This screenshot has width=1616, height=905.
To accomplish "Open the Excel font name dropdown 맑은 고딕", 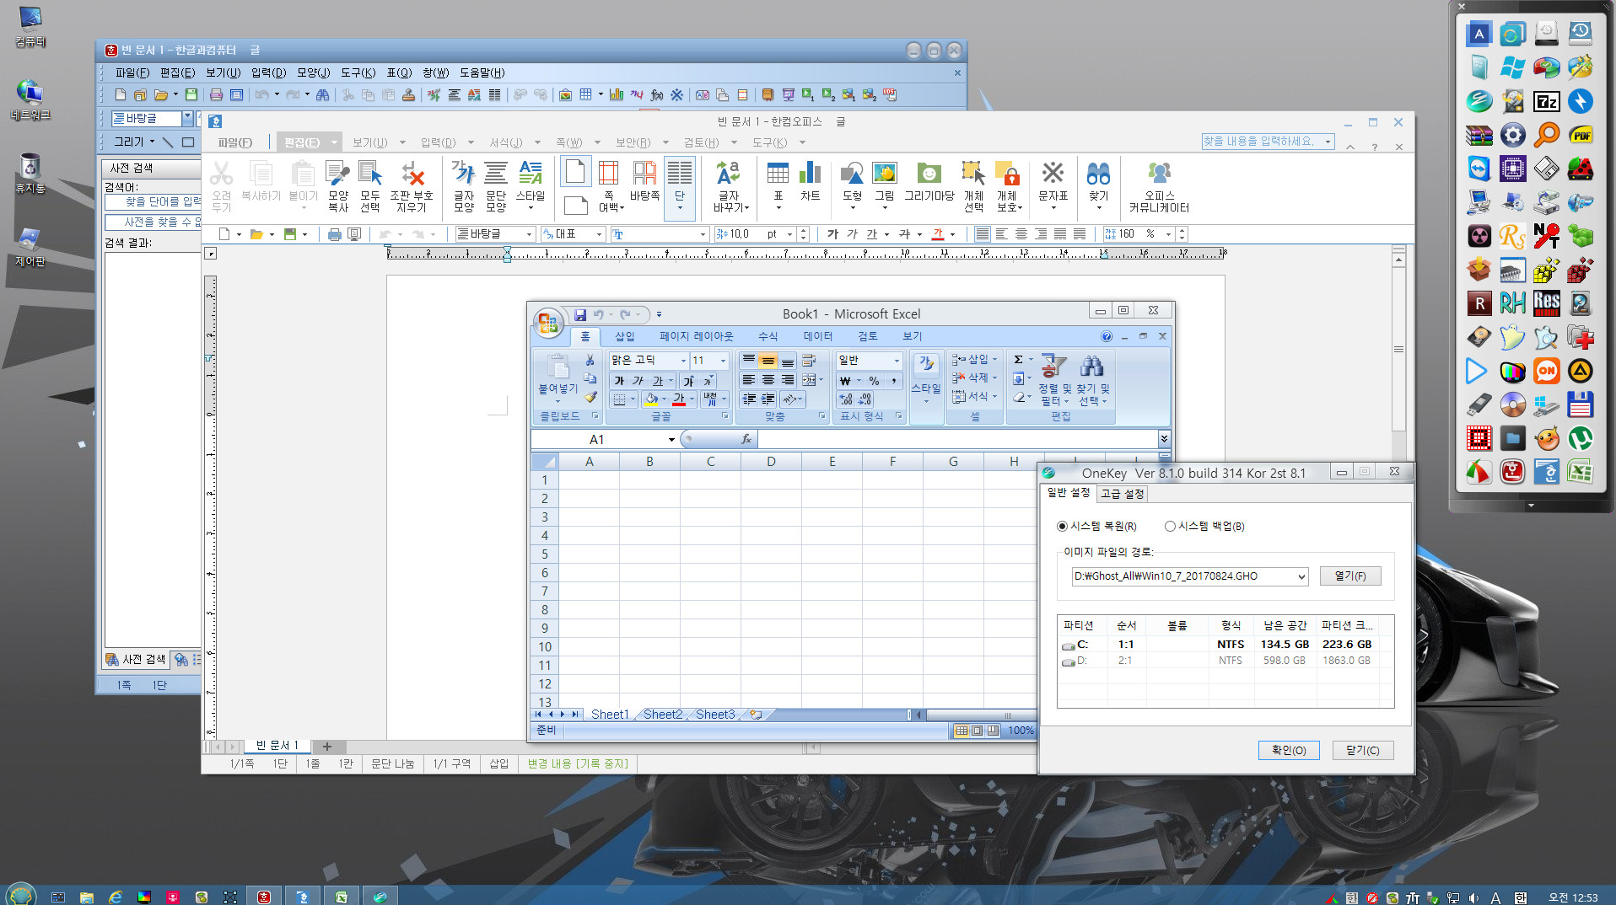I will click(x=683, y=361).
